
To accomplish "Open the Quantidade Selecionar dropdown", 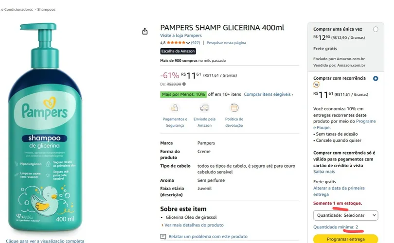I will [345, 215].
